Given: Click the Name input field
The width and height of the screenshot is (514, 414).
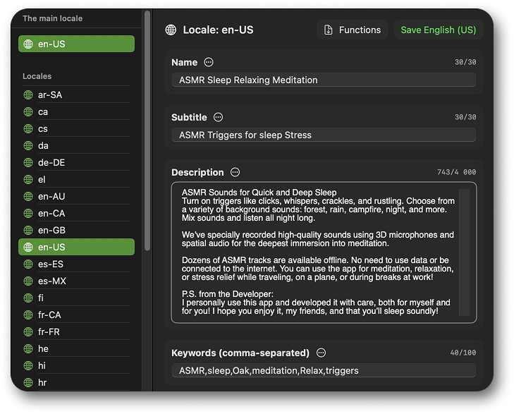Looking at the screenshot, I should [x=324, y=80].
